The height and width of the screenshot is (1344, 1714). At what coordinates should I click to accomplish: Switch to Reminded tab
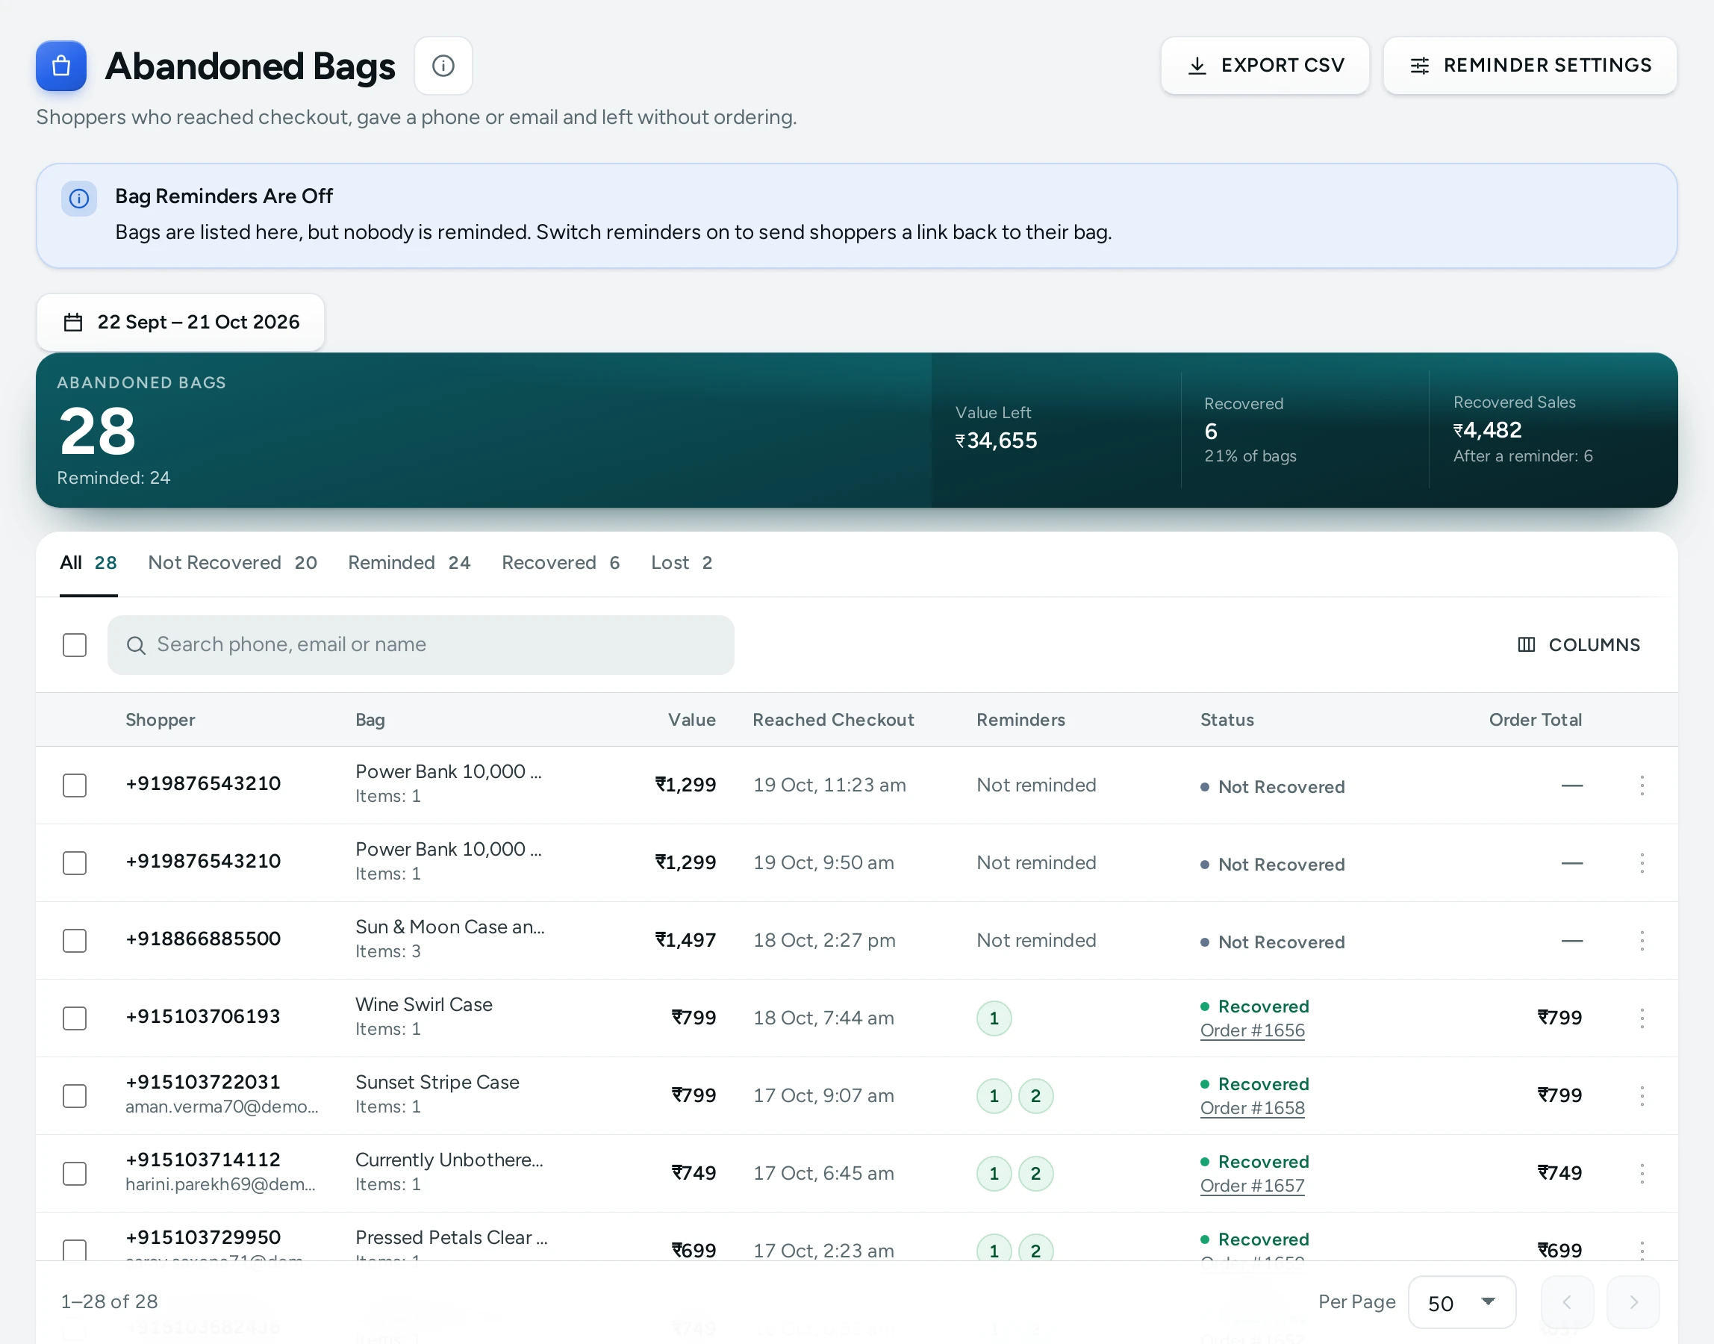click(409, 563)
